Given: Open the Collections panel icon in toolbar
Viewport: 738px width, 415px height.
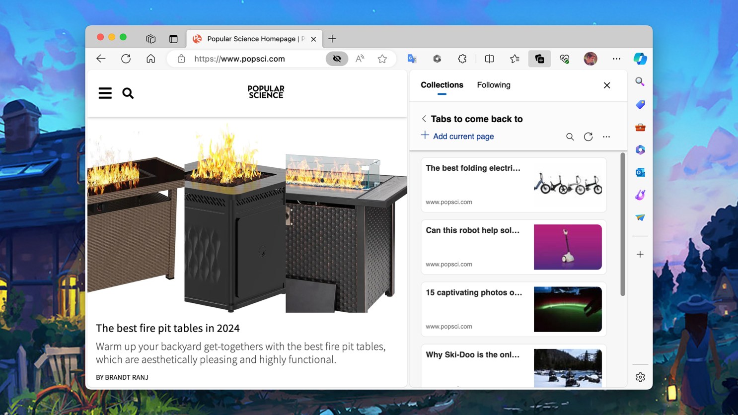Looking at the screenshot, I should click(x=539, y=59).
